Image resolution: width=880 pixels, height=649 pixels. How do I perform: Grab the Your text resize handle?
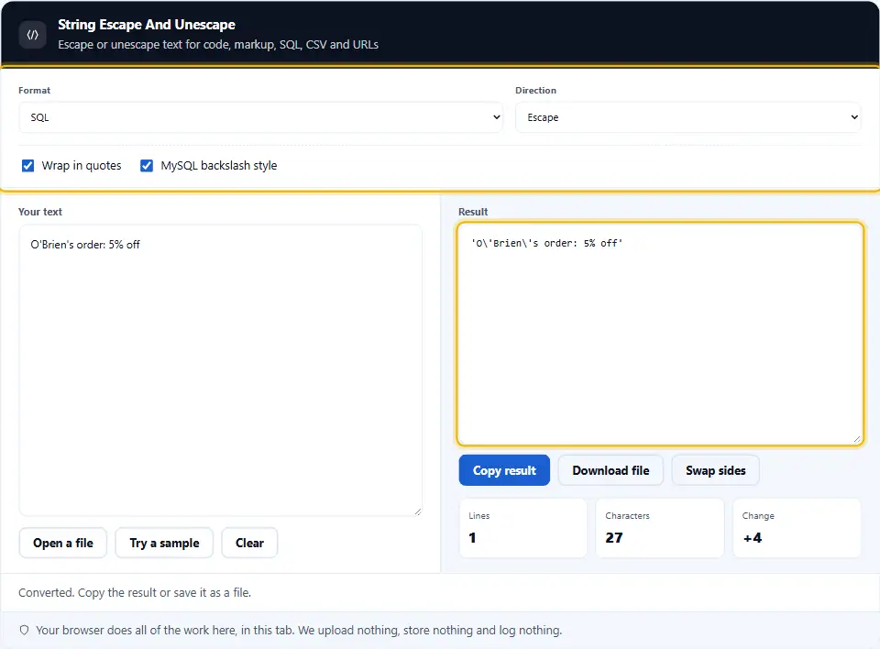418,511
